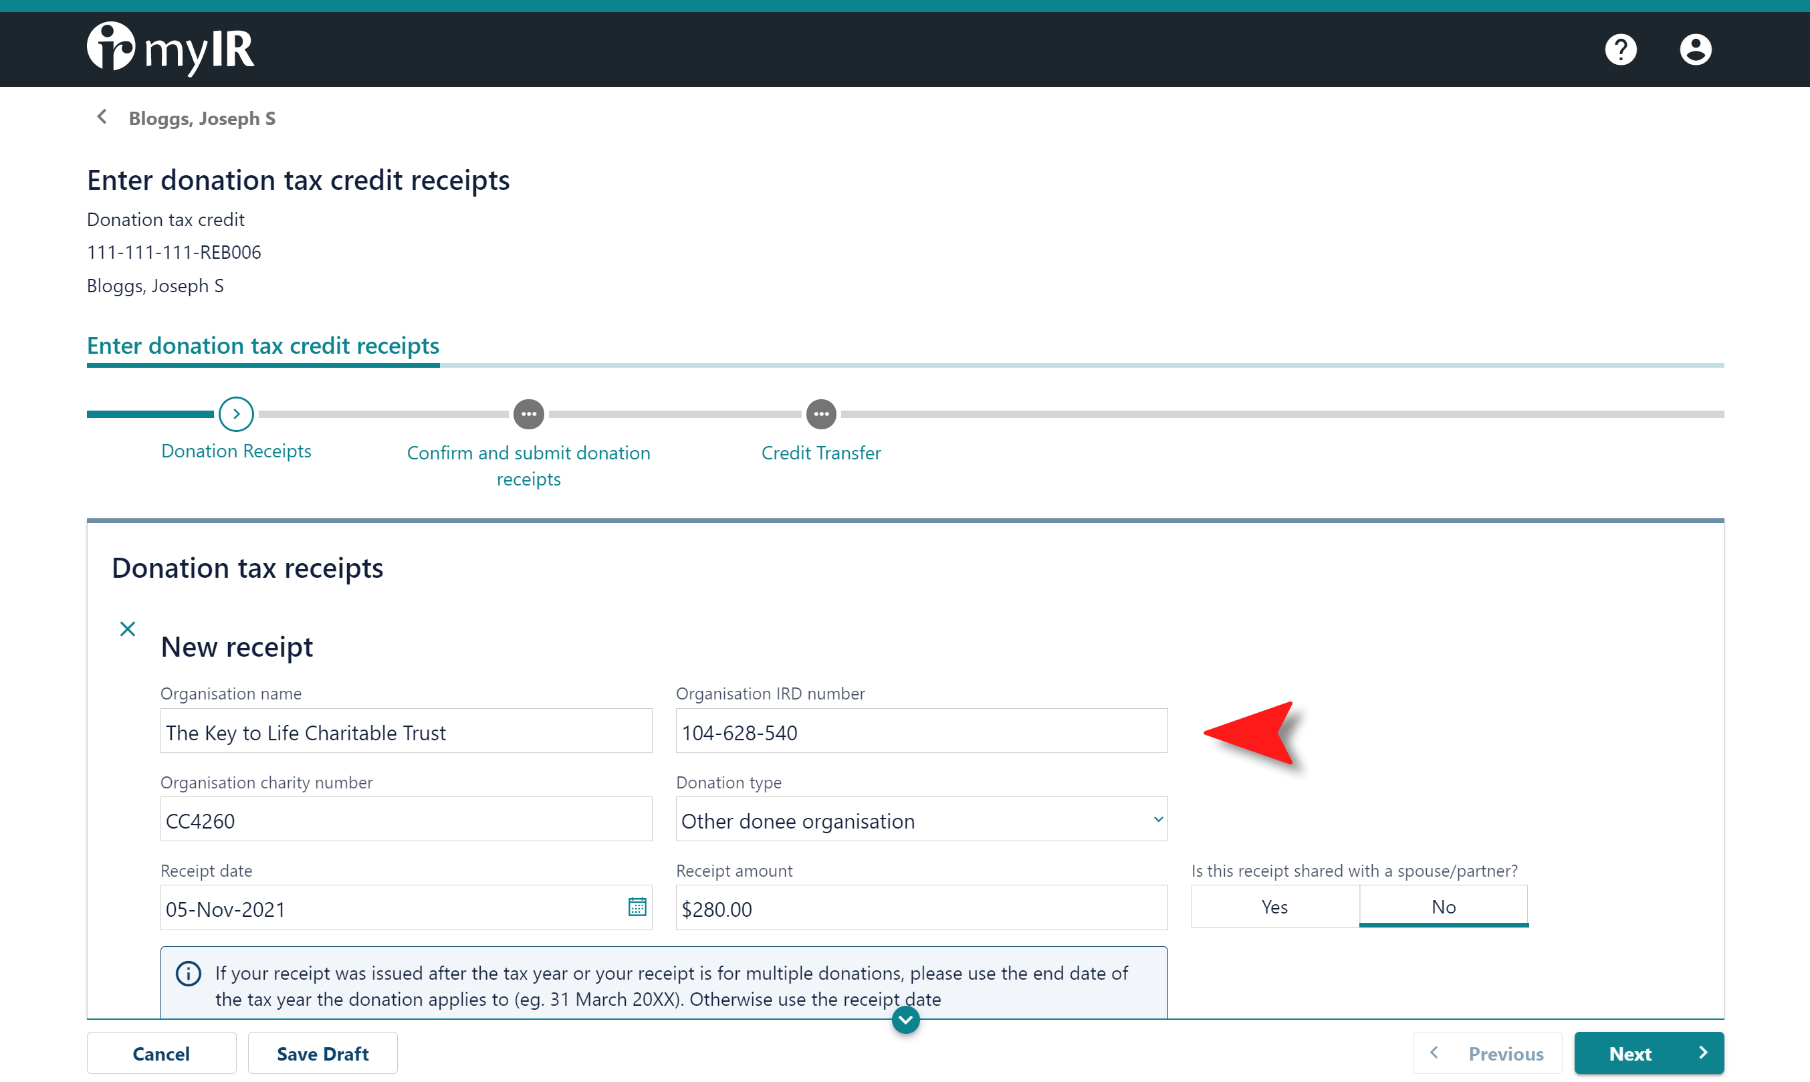Viewport: 1810px width, 1082px height.
Task: Click the Previous button
Action: pyautogui.click(x=1487, y=1053)
